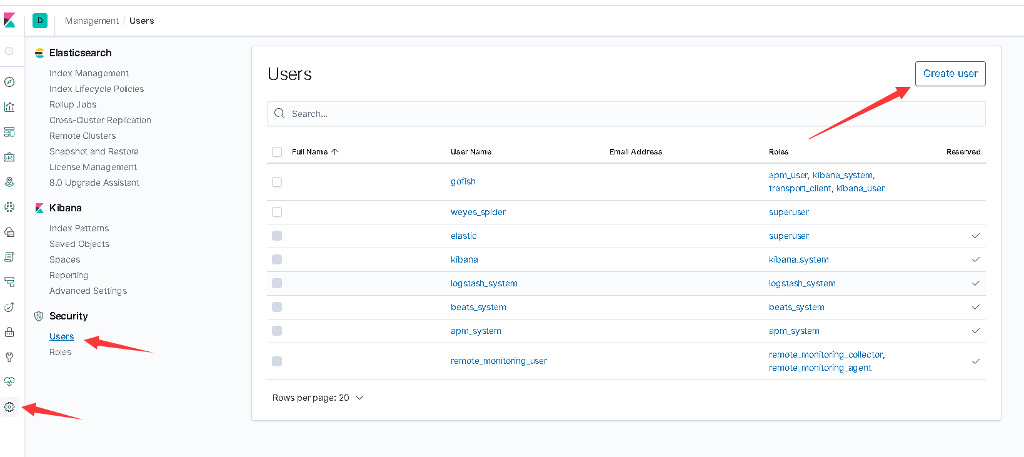Open Logs icon in sidebar
The width and height of the screenshot is (1024, 457).
[9, 257]
